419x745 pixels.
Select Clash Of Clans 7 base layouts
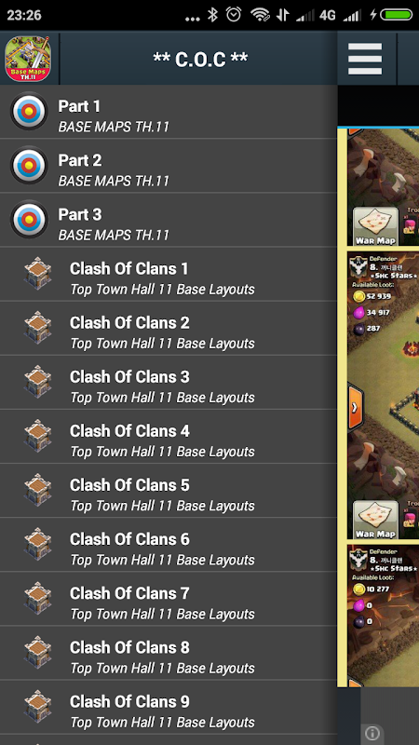click(x=169, y=599)
